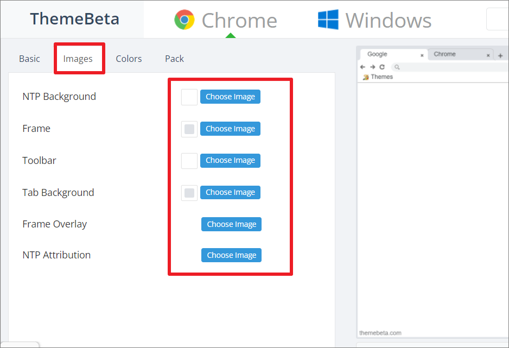This screenshot has height=348, width=509.
Task: Select the Google tab in preview
Action: pos(393,54)
